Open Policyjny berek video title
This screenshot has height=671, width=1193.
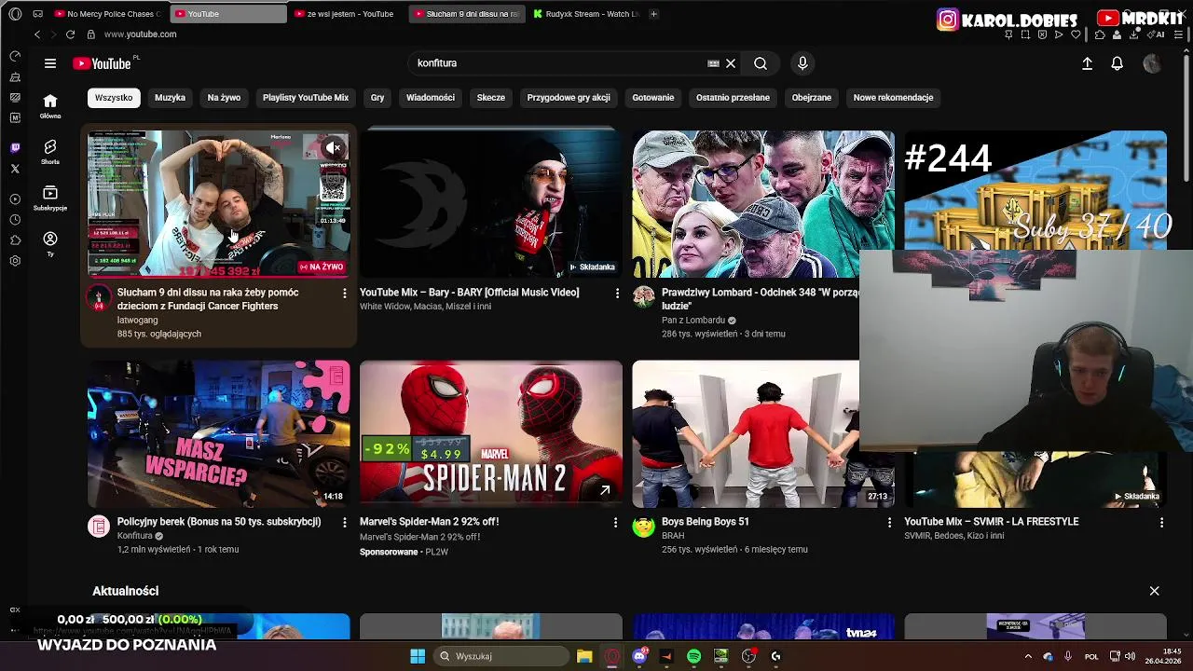click(x=219, y=522)
